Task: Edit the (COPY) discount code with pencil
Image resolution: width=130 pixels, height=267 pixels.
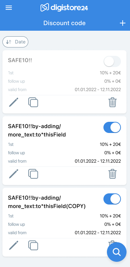Action: 14,245
